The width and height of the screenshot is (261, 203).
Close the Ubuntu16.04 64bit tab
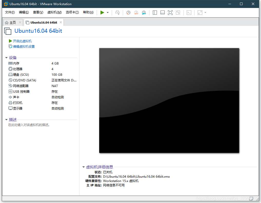(x=61, y=22)
